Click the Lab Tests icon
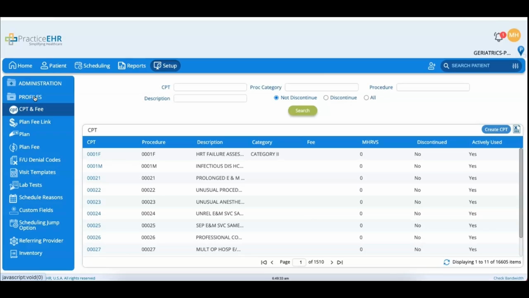 click(13, 185)
